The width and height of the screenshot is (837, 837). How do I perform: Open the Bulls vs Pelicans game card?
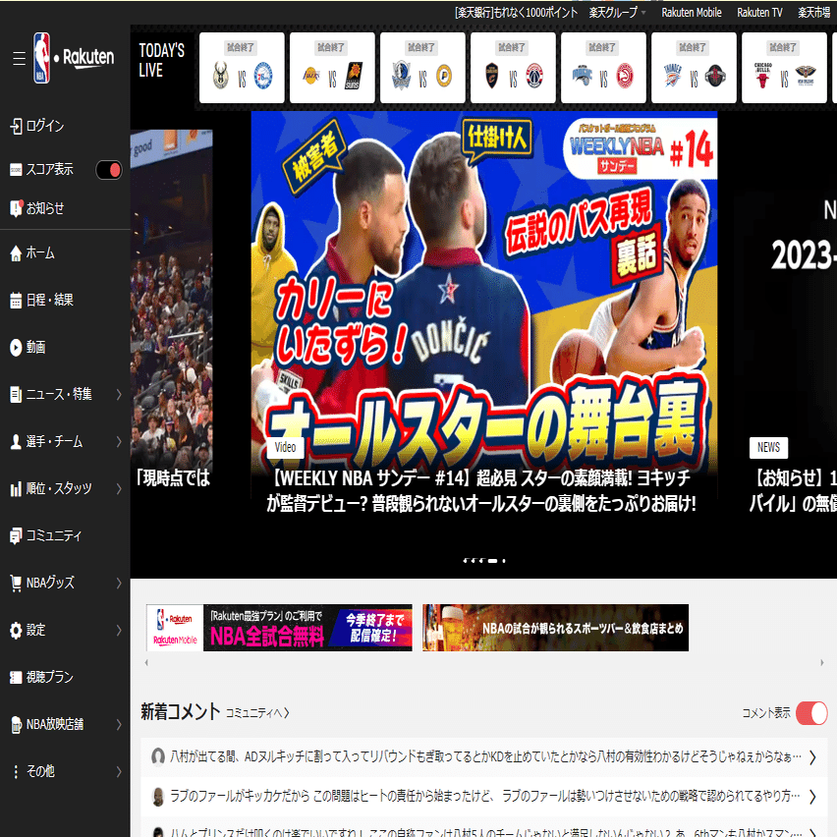pyautogui.click(x=784, y=68)
